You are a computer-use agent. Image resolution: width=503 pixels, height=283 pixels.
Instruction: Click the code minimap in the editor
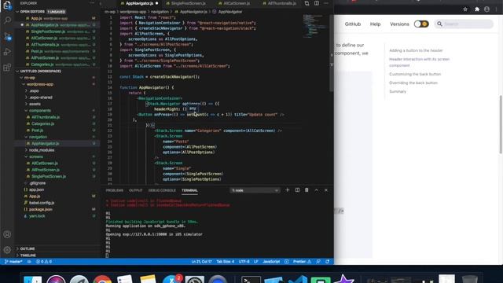coord(314,26)
